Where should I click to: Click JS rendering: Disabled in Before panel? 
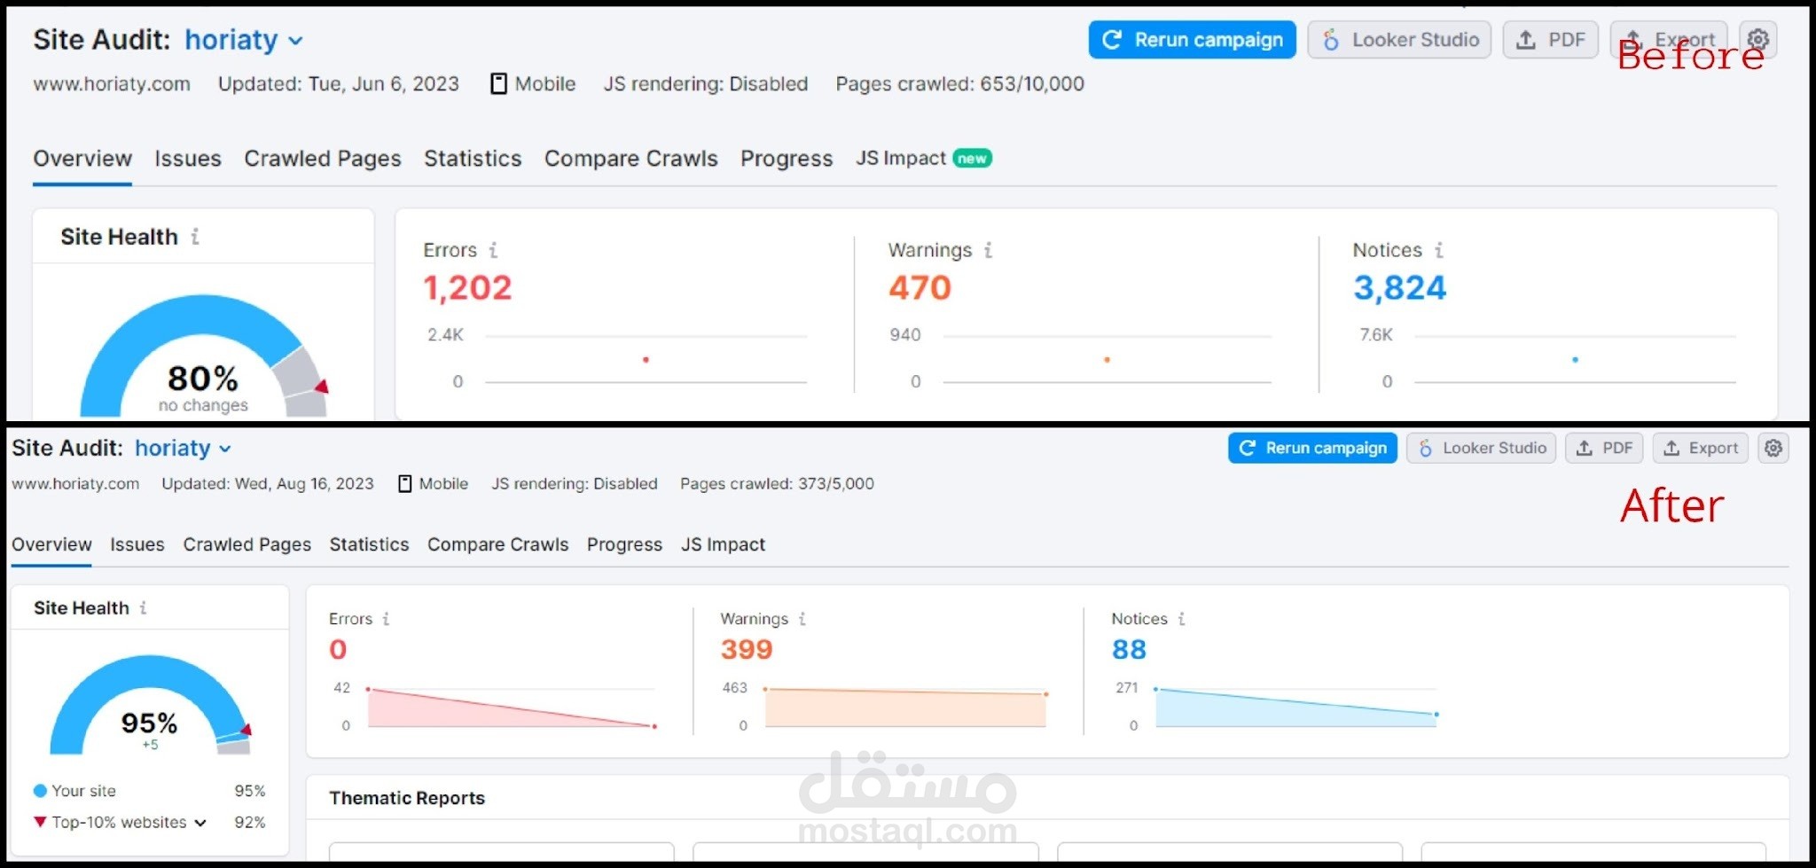coord(706,84)
